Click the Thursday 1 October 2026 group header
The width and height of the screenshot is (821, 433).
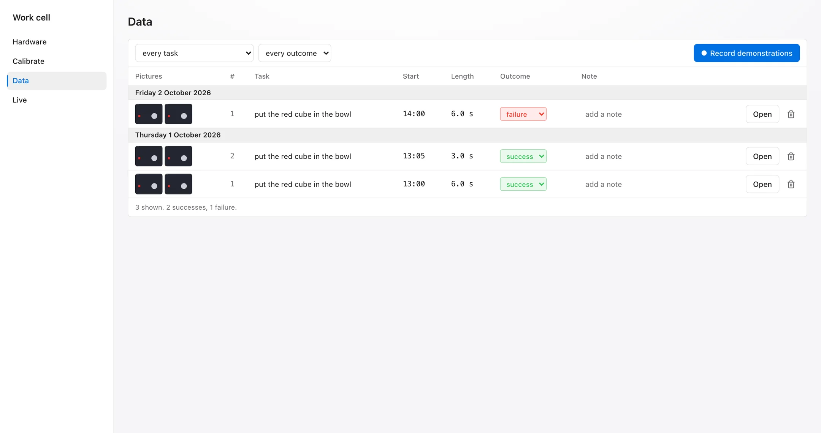[468, 135]
